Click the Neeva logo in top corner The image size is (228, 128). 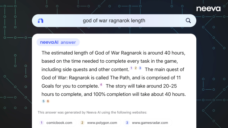(x=208, y=9)
